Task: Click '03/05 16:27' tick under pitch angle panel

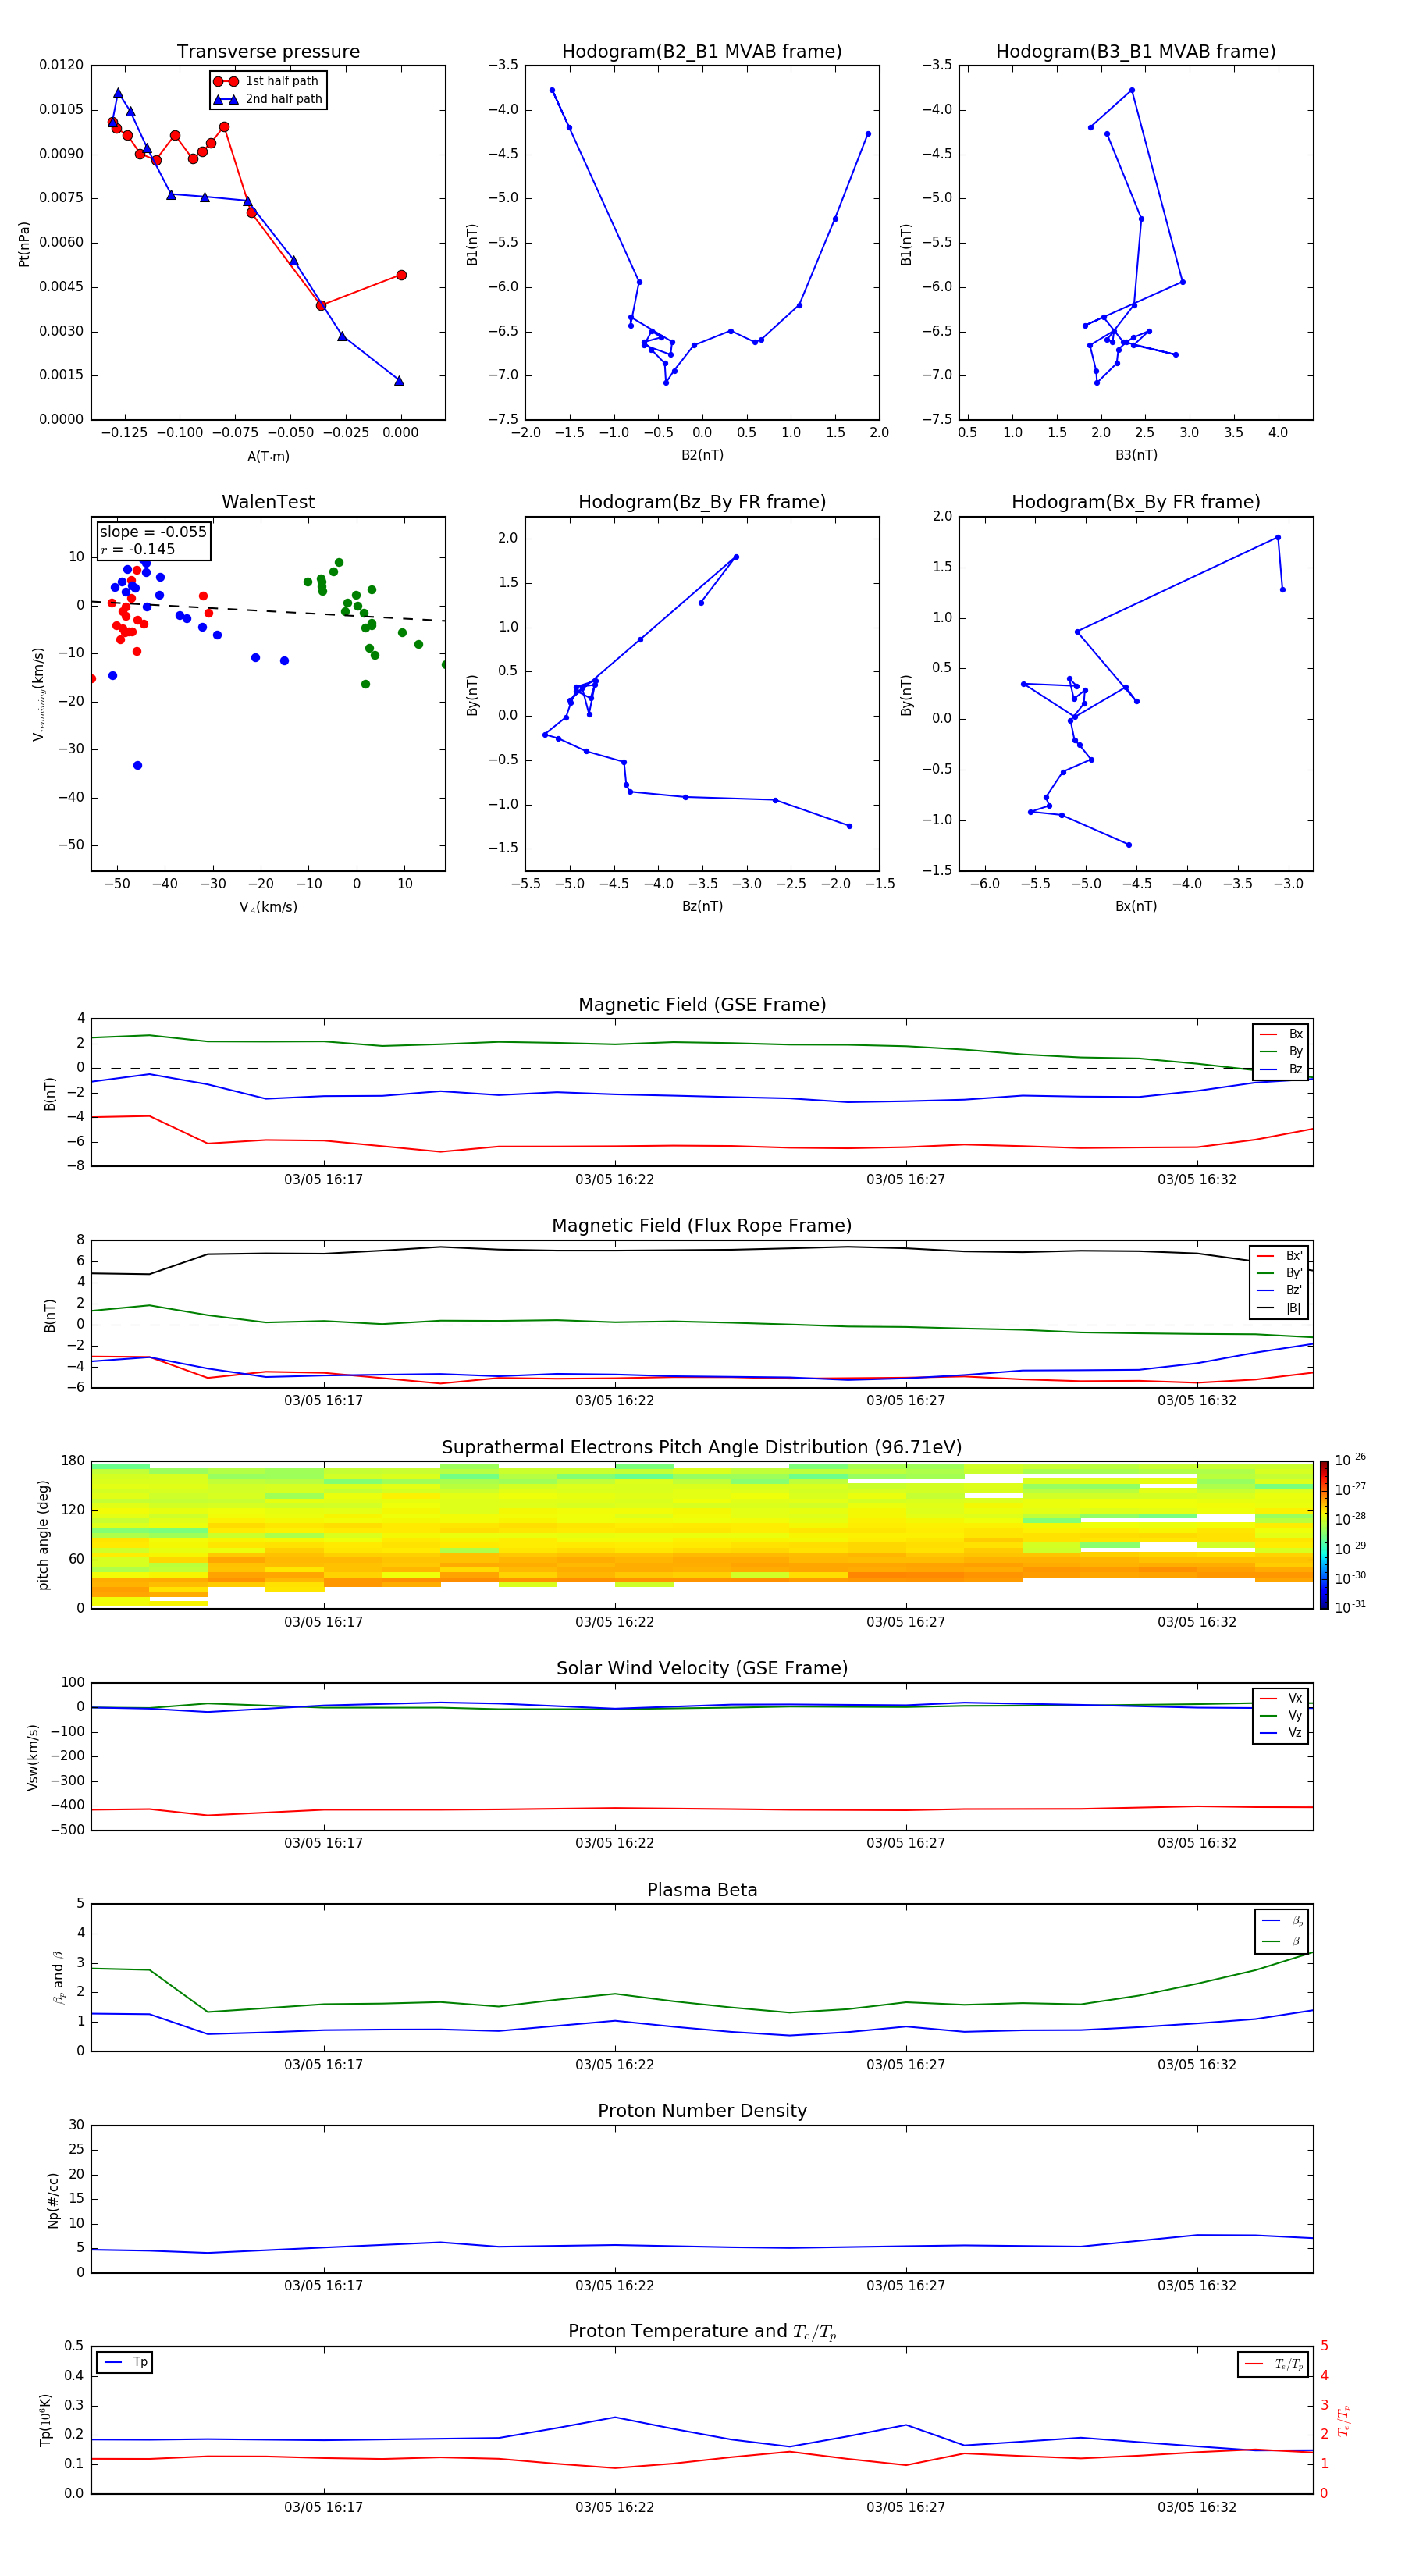Action: pyautogui.click(x=905, y=1622)
